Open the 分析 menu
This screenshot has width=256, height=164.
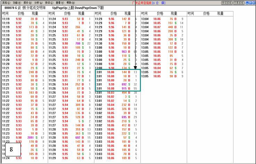tap(39, 2)
